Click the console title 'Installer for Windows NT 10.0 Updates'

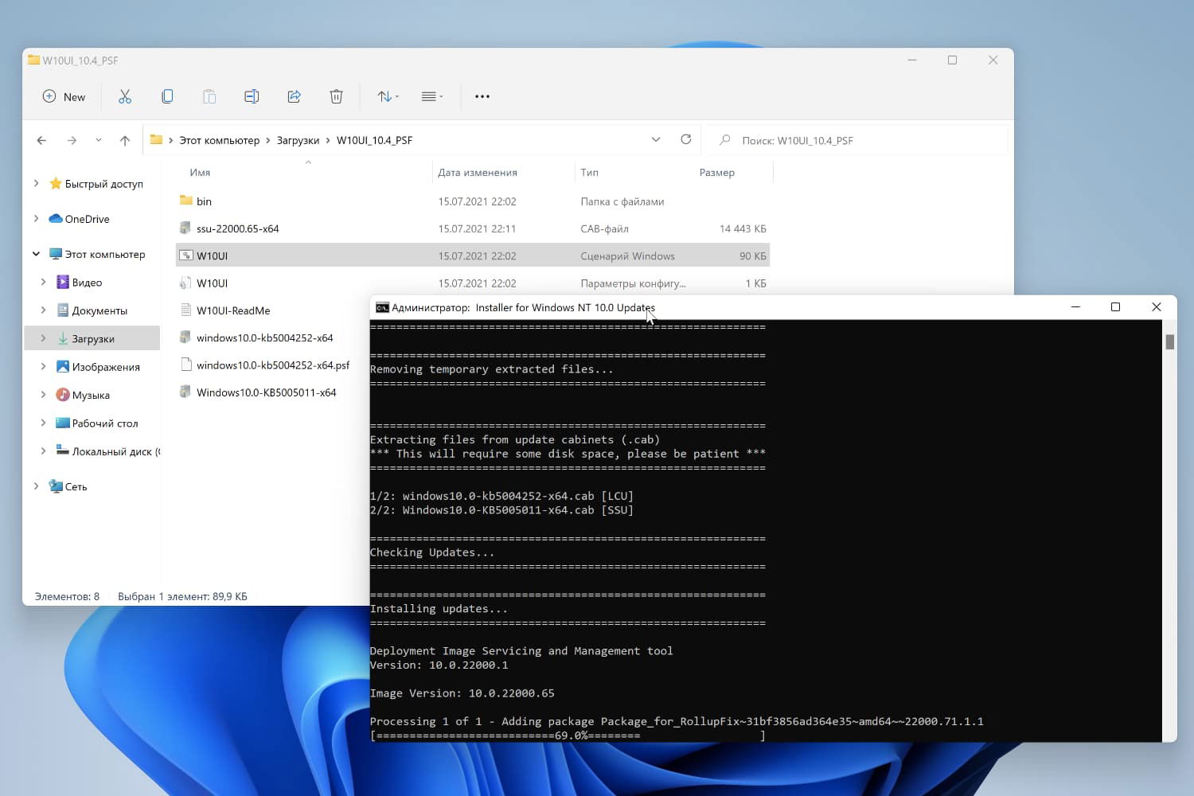(x=565, y=307)
